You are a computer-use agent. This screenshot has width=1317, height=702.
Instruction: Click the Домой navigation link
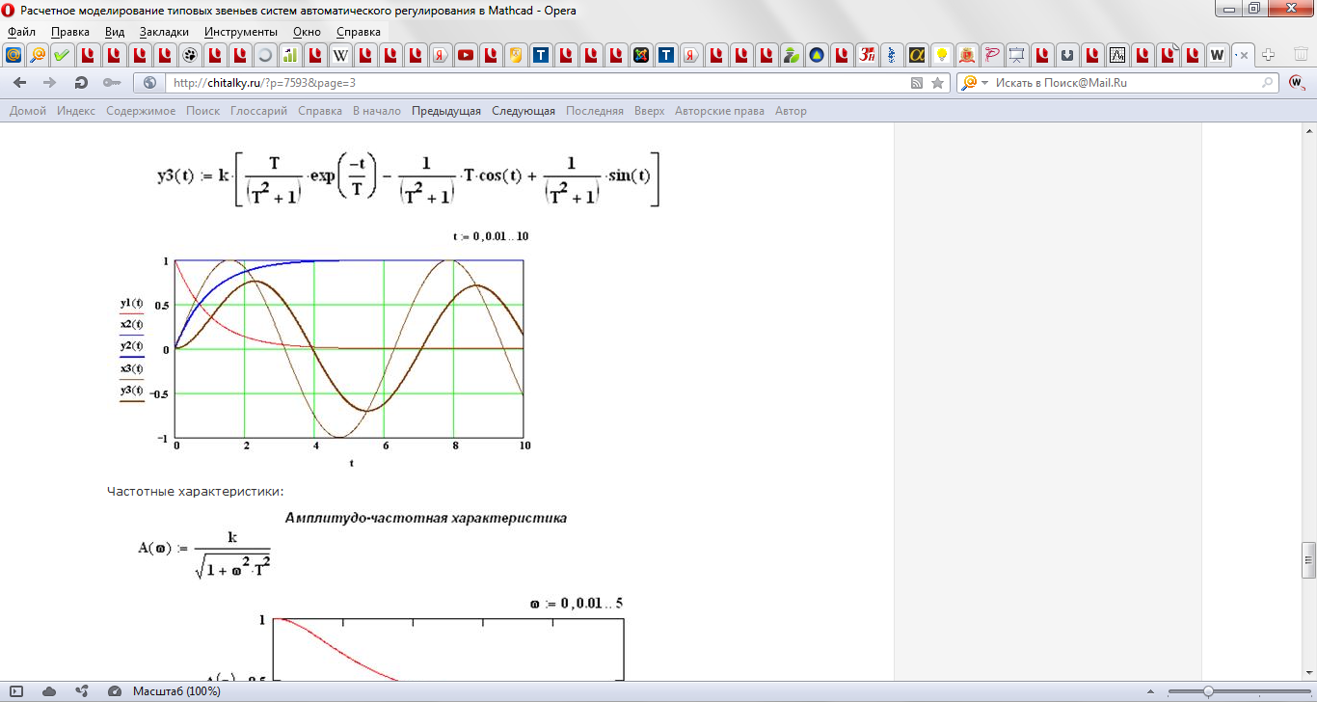click(x=28, y=111)
